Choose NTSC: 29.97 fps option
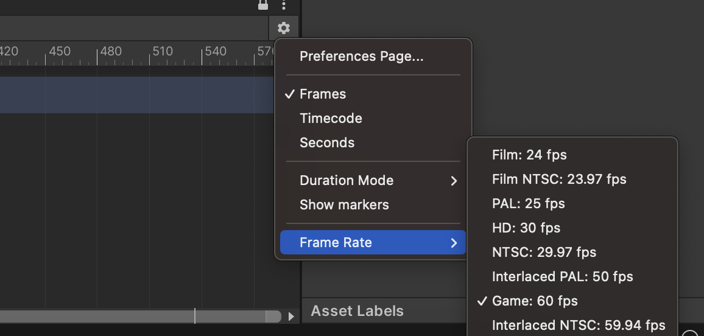Viewport: 704px width, 336px height. 544,253
